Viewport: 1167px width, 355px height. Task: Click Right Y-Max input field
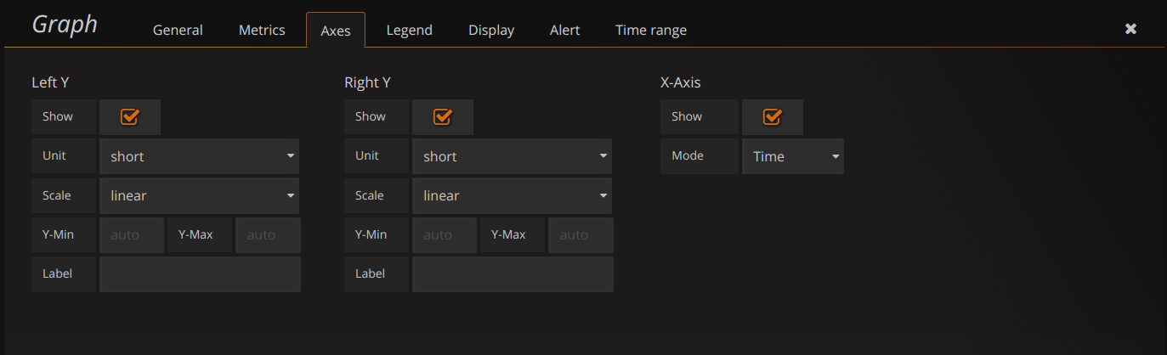point(581,235)
